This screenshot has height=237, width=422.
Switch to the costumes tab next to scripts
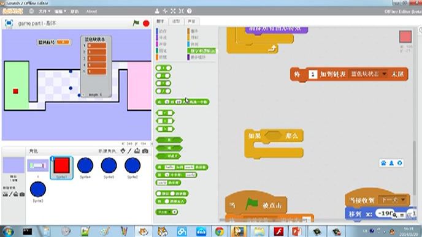click(x=176, y=21)
